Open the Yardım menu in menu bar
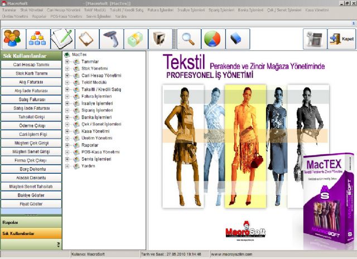The width and height of the screenshot is (357, 259). 120,16
